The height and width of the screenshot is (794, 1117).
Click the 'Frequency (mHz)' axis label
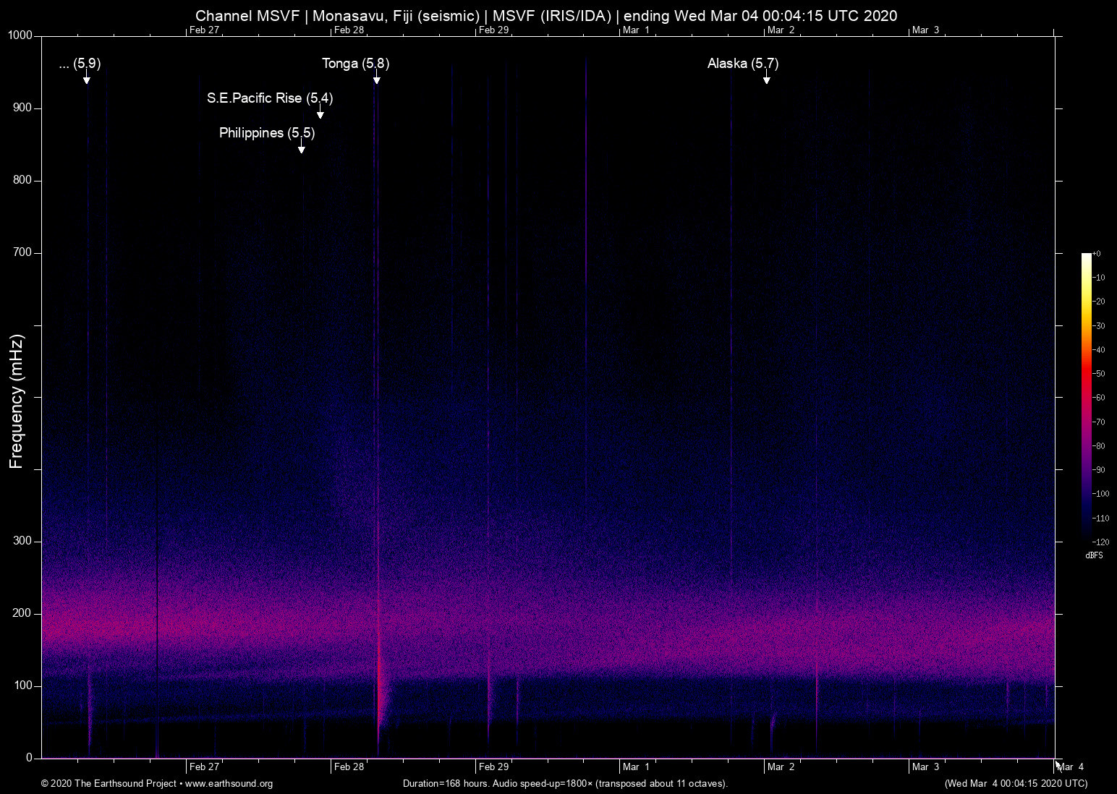click(x=17, y=401)
